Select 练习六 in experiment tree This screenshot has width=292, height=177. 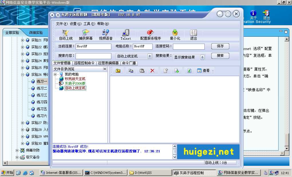click(x=42, y=116)
